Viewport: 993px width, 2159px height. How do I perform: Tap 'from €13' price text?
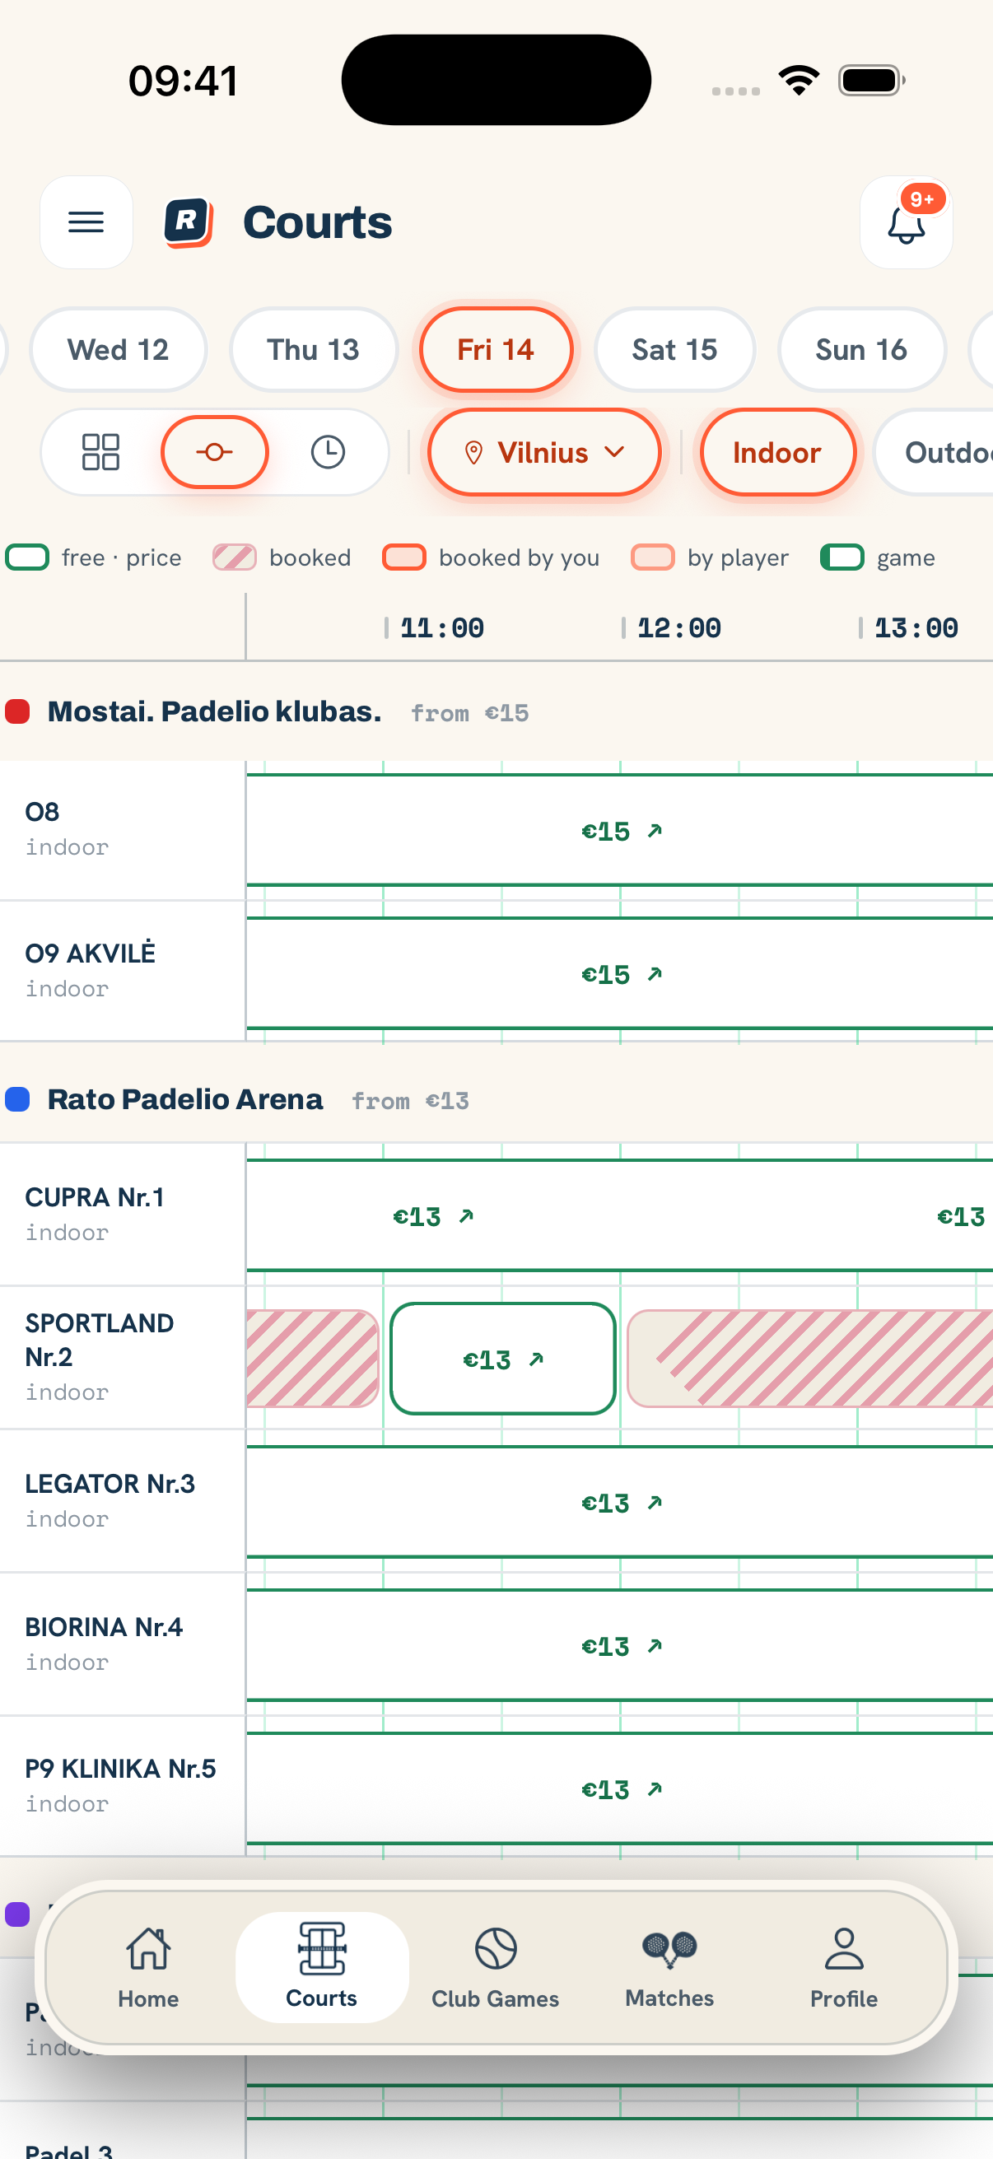(411, 1101)
